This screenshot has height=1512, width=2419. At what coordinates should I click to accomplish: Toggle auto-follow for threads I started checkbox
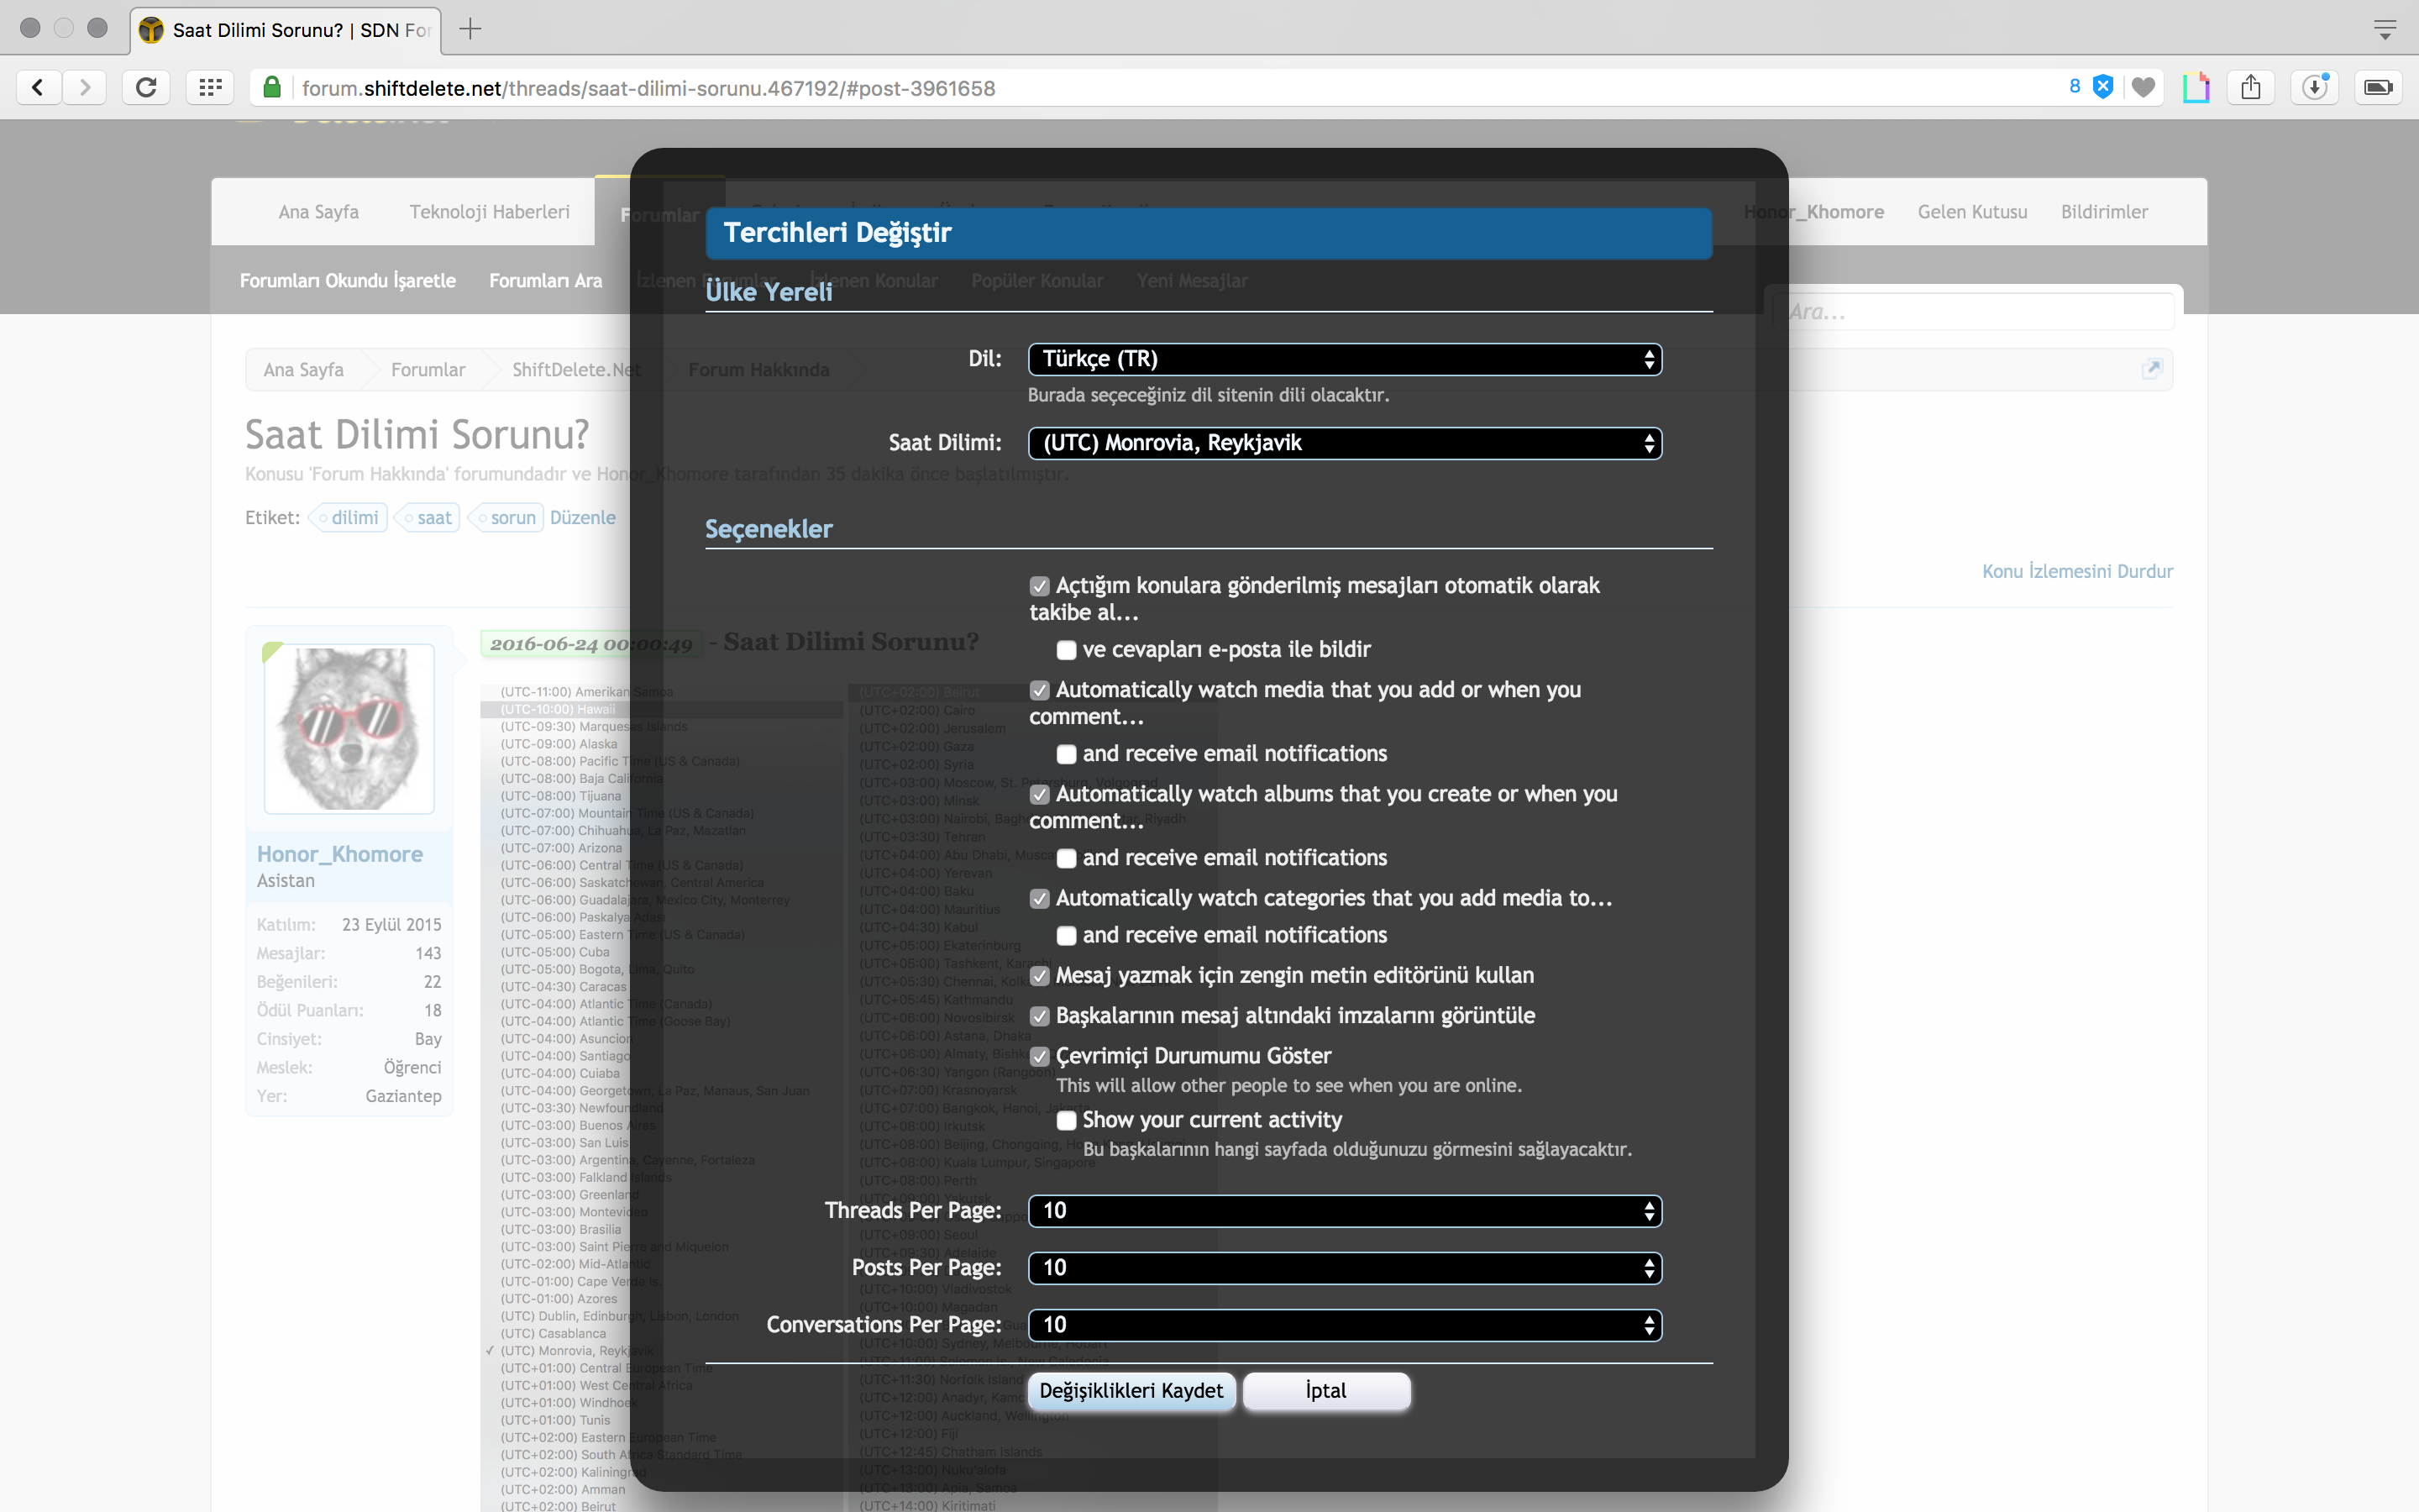point(1040,586)
